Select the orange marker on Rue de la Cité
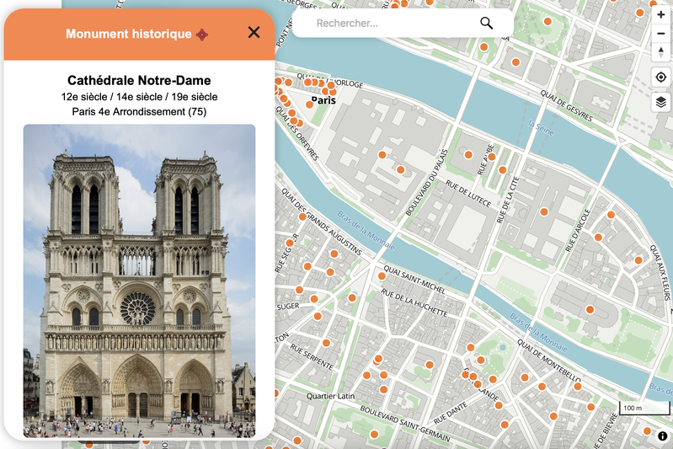 pos(503,170)
